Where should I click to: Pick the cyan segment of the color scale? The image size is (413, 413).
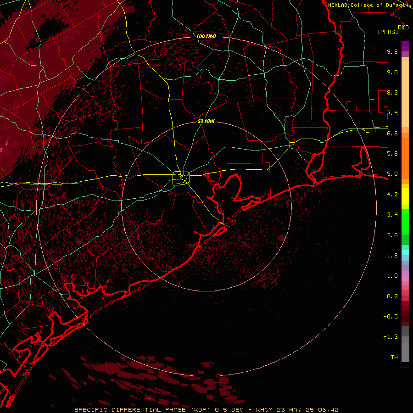pos(405,252)
